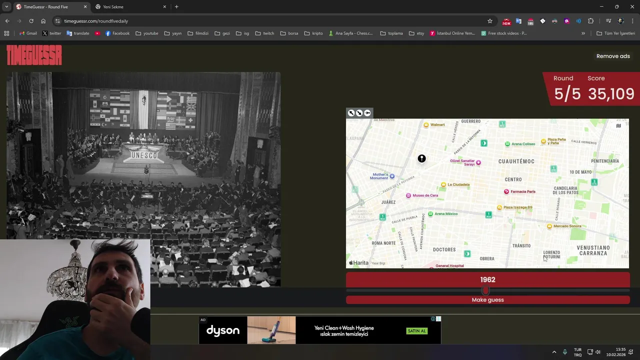The height and width of the screenshot is (360, 640).
Task: Click the Plaza Izazaga 89 marker
Action: point(499,207)
